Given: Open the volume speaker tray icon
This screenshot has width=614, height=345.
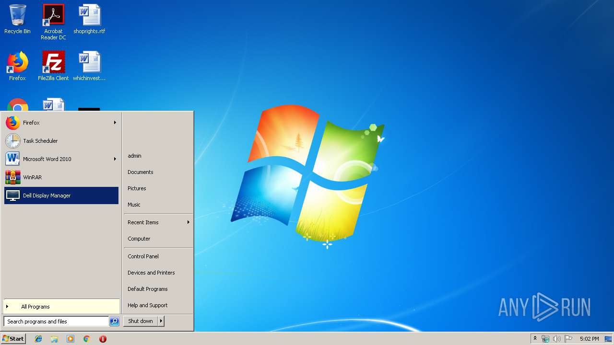Looking at the screenshot, I should pyautogui.click(x=556, y=339).
